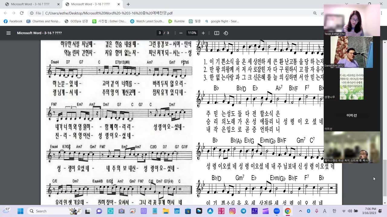Select Daniel Kim (ATL) video thumbnail
Image resolution: width=387 pixels, height=217 pixels.
352,52
